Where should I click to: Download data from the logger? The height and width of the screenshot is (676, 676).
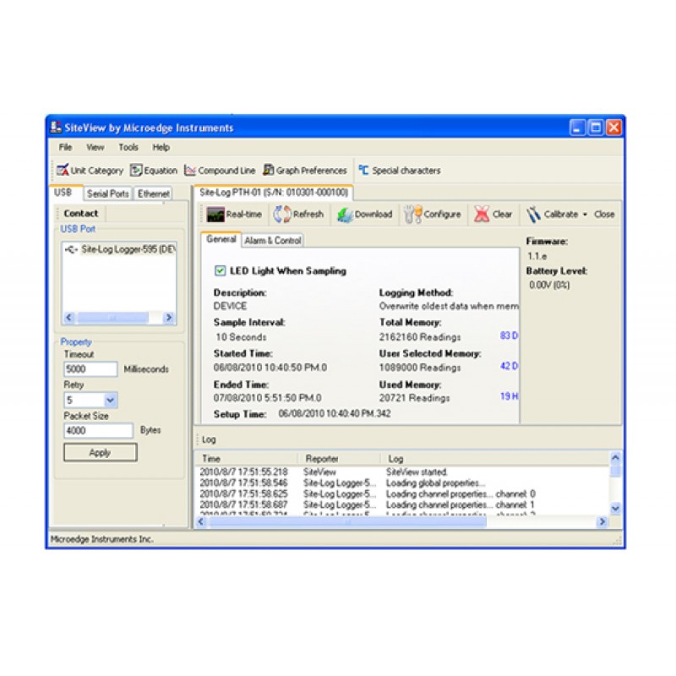(363, 214)
